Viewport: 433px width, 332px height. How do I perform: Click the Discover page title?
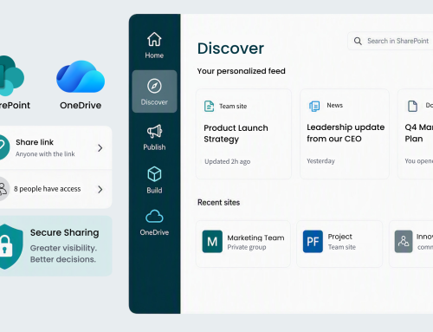tap(230, 49)
